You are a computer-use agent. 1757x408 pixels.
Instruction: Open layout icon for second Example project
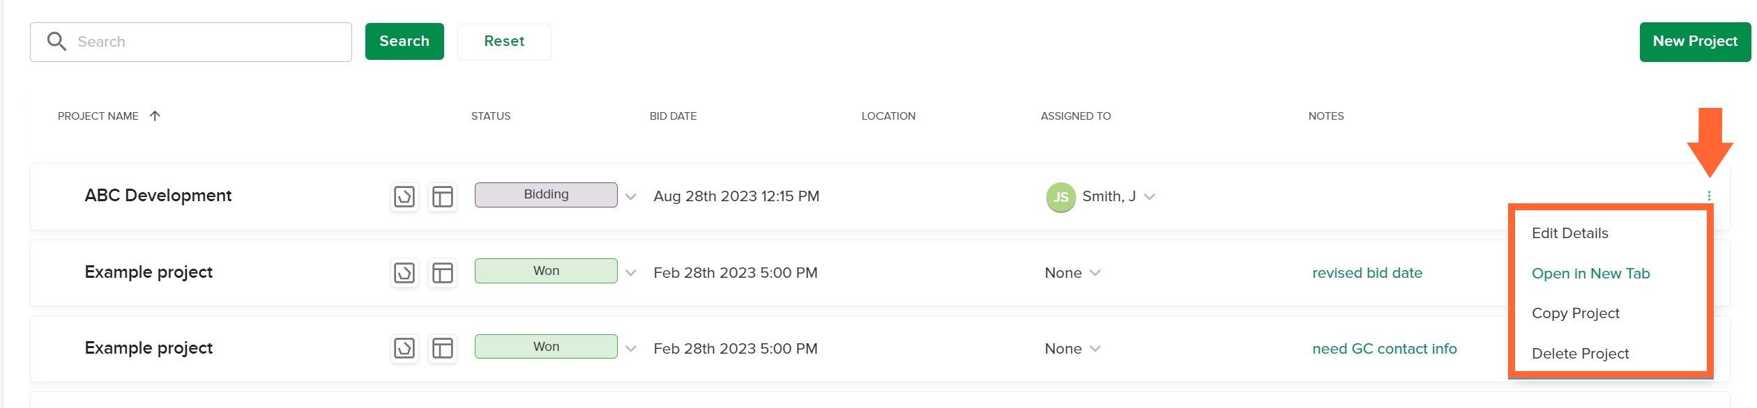pyautogui.click(x=443, y=348)
